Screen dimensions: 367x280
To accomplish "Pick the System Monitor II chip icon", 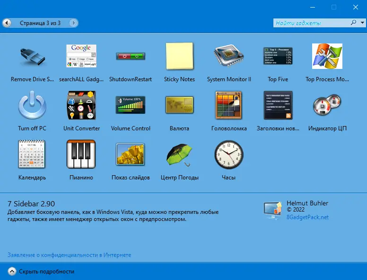I will pos(229,56).
